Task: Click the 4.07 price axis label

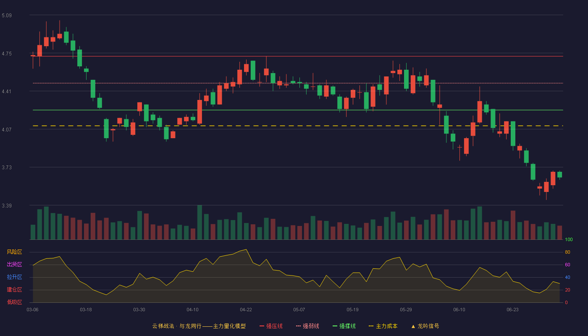Action: (x=7, y=130)
